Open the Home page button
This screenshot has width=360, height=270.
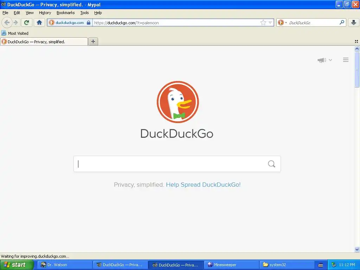point(39,22)
